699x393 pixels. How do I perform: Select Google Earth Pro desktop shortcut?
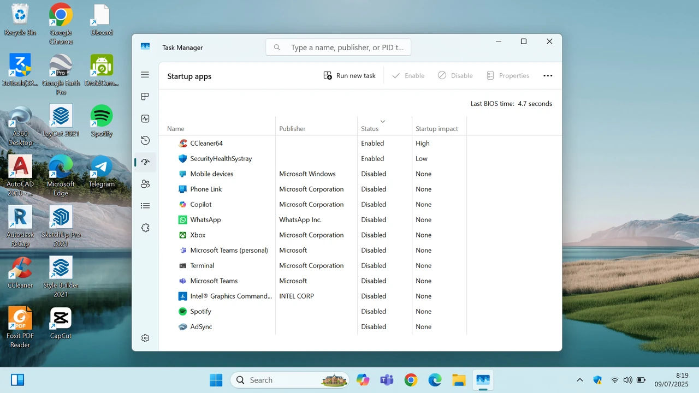[61, 75]
